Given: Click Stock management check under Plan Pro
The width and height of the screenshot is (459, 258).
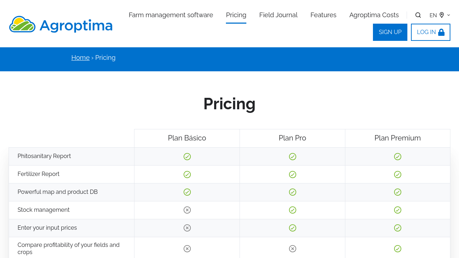Looking at the screenshot, I should (293, 210).
